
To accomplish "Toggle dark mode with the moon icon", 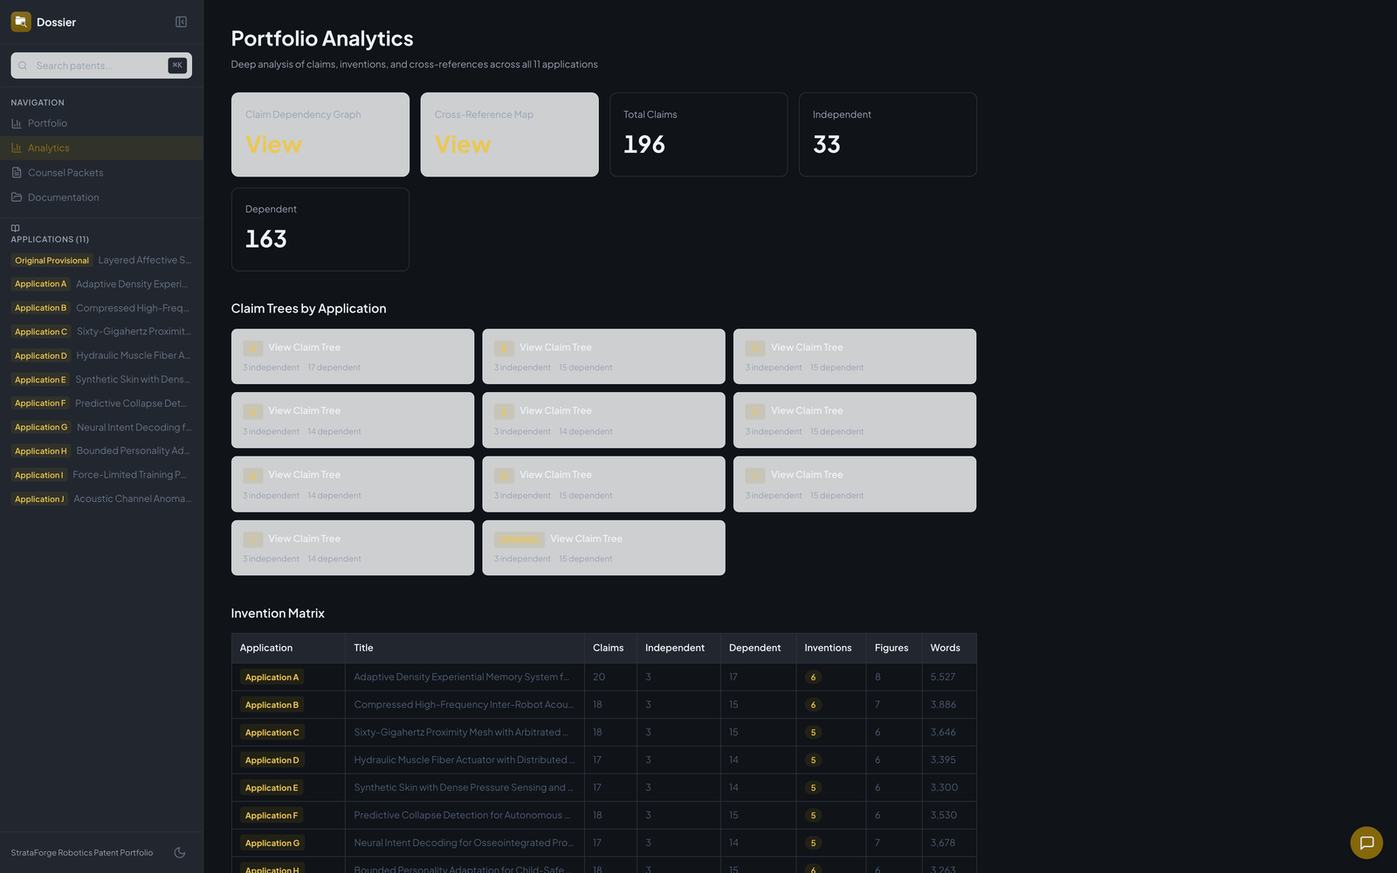I will click(180, 853).
